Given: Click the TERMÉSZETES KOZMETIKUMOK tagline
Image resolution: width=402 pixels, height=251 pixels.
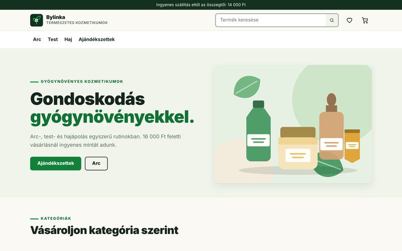Looking at the screenshot, I should 77,23.
